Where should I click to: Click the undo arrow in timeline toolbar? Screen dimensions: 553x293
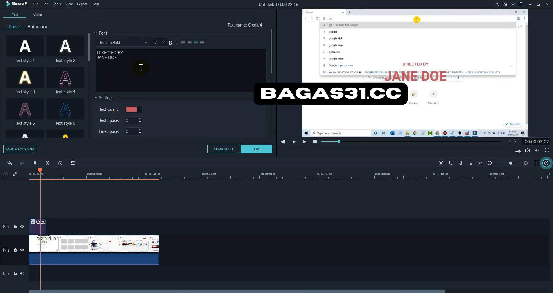(10, 163)
